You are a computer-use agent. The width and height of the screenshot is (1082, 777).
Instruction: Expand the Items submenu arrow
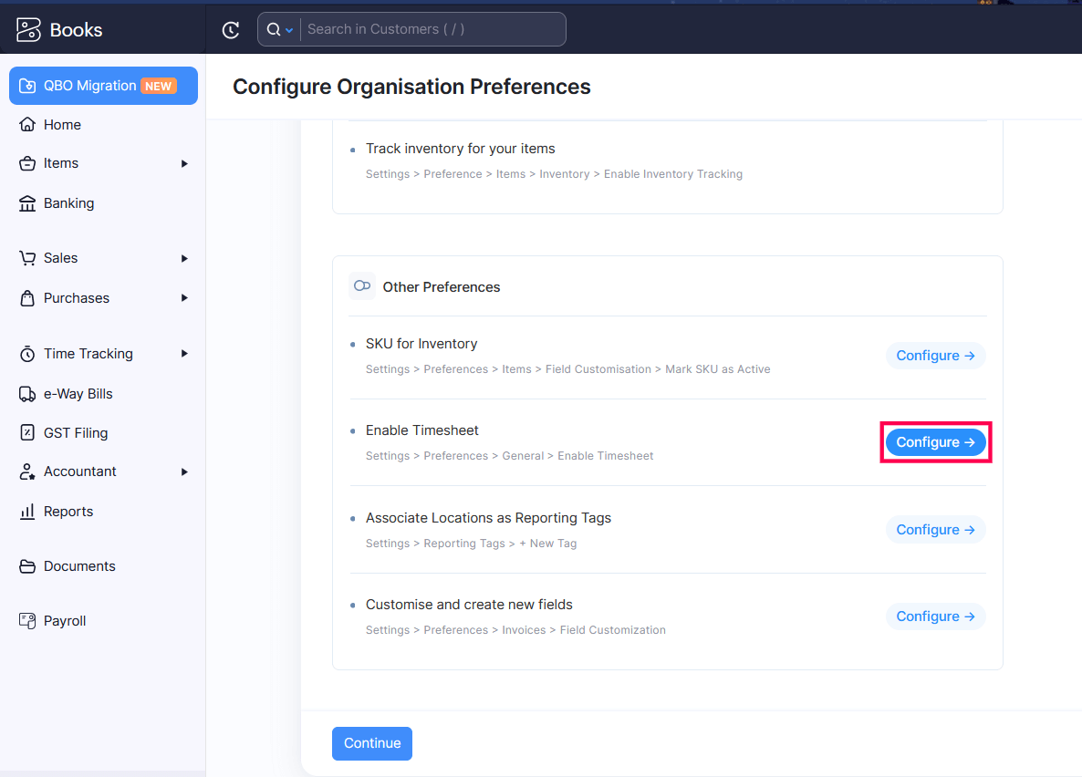point(184,164)
